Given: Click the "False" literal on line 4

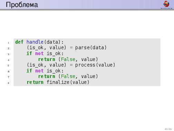Looking at the screenshot, I should (x=68, y=59).
